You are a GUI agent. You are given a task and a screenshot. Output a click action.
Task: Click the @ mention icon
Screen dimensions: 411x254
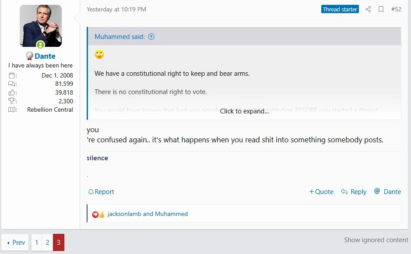point(377,191)
